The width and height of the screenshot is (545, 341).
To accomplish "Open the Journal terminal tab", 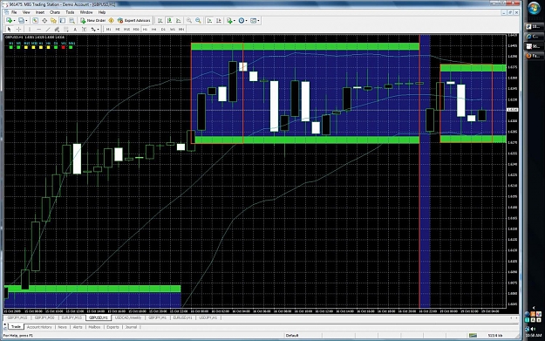I will [x=131, y=327].
